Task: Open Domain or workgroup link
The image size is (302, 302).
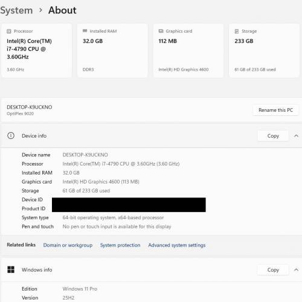Action: (68, 245)
